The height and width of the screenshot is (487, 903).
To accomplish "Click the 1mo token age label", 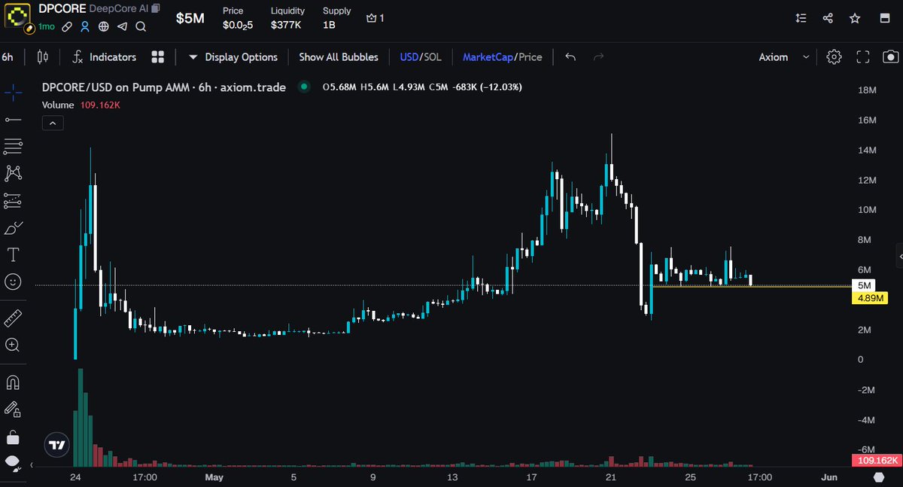I will click(47, 26).
